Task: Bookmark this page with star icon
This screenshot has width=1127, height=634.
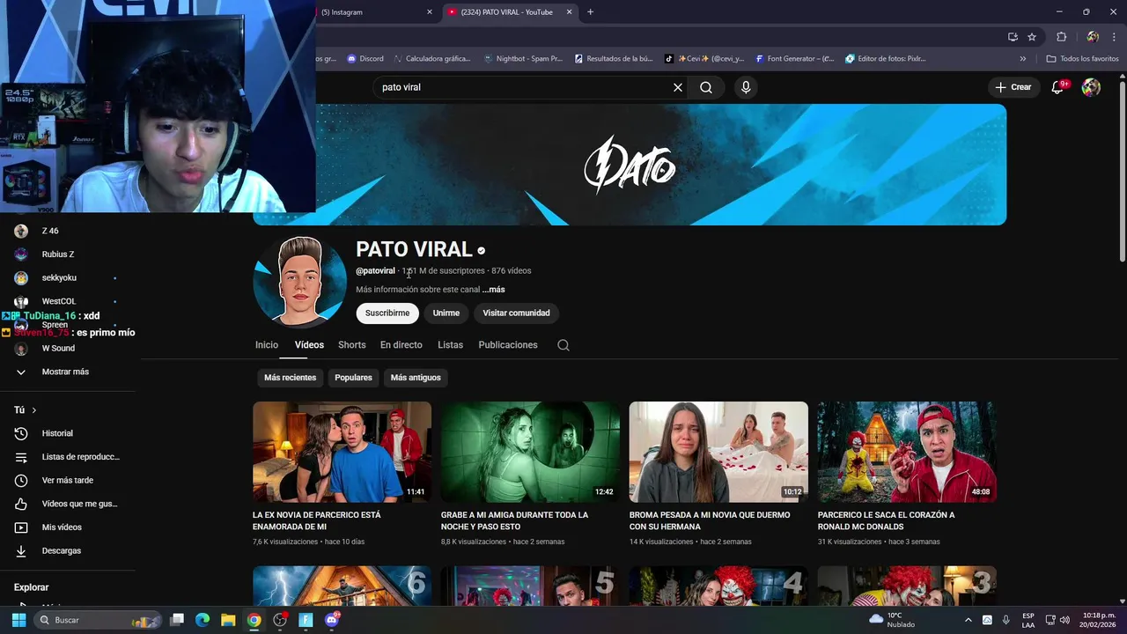Action: [x=1032, y=37]
